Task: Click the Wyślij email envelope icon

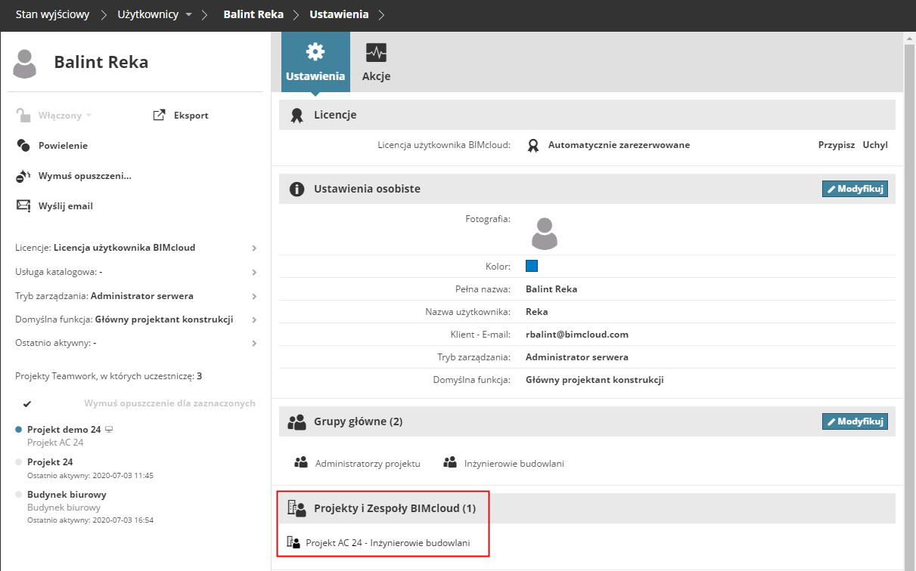Action: tap(23, 205)
